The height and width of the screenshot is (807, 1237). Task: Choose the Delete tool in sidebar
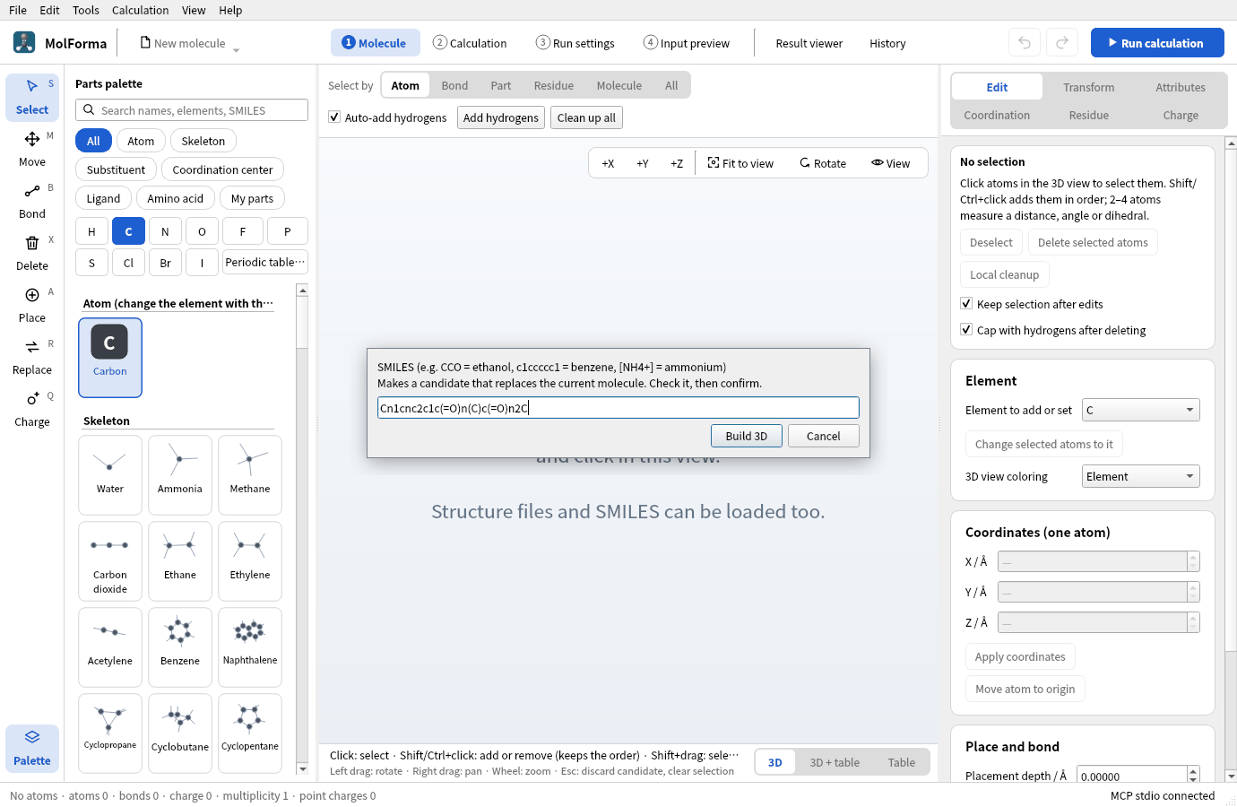click(32, 253)
